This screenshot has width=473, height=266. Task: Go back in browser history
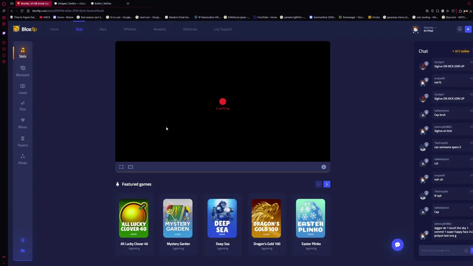pyautogui.click(x=11, y=11)
